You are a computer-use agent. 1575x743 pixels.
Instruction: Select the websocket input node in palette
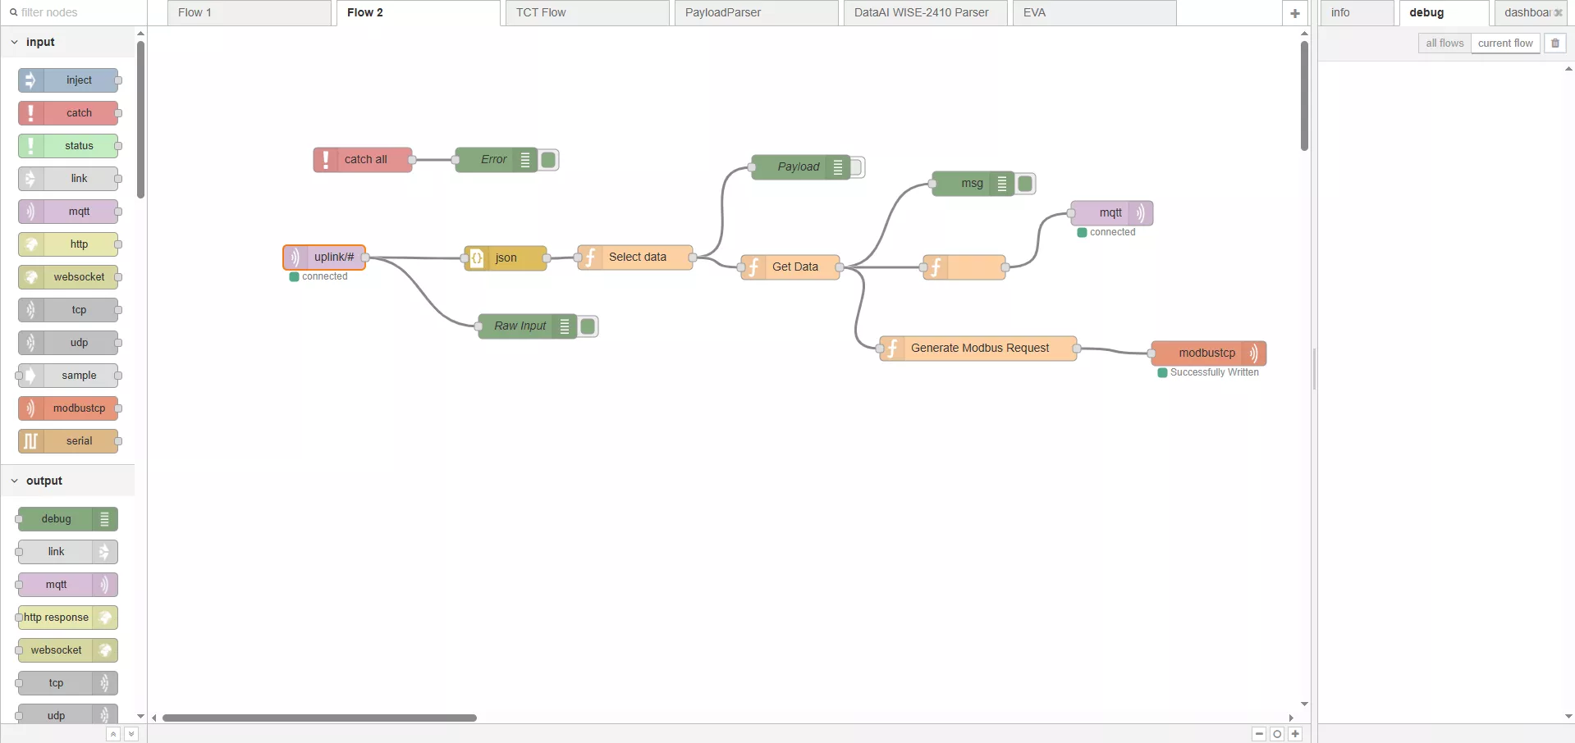pyautogui.click(x=68, y=277)
